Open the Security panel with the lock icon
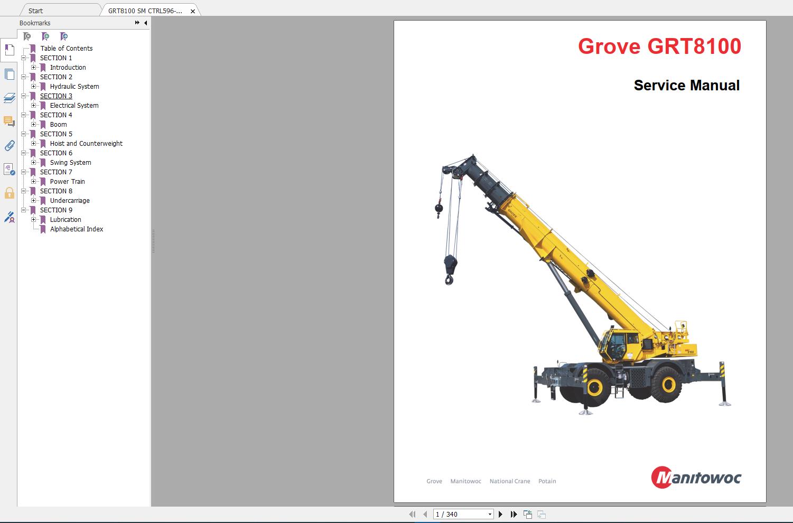The height and width of the screenshot is (523, 793). pyautogui.click(x=9, y=193)
